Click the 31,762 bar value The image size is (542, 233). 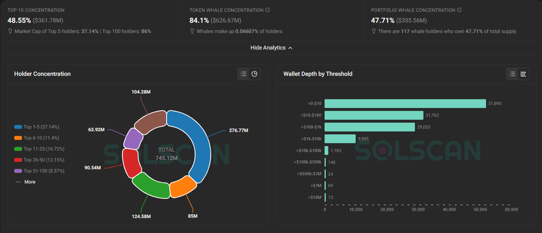click(x=432, y=115)
